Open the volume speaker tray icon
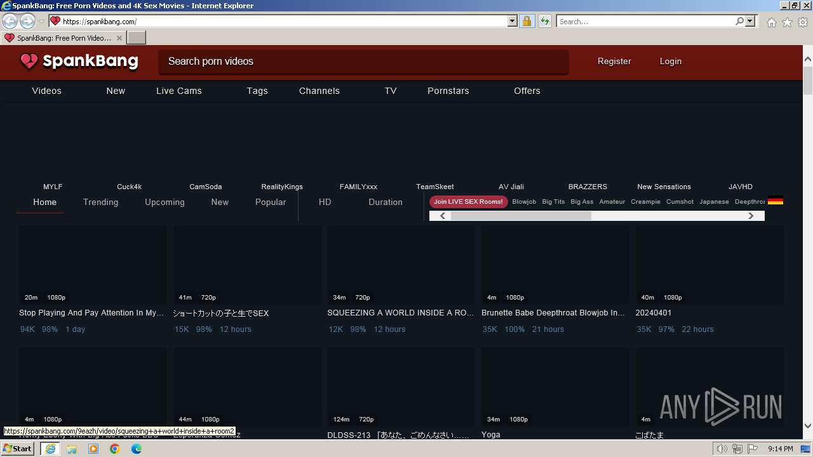This screenshot has width=813, height=457. pyautogui.click(x=722, y=449)
